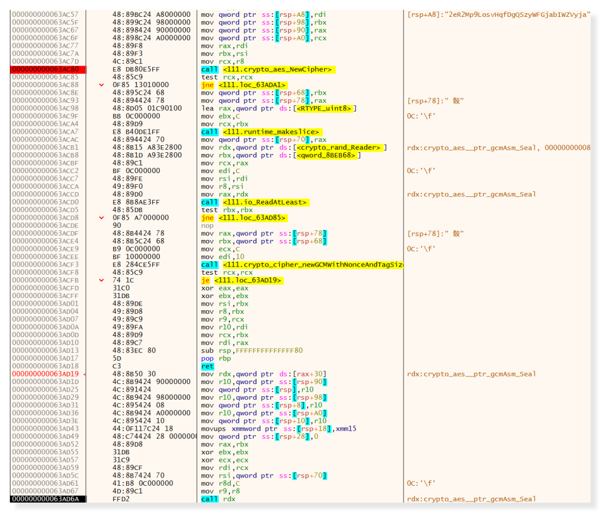Click the jump arrow beside jne loc_63AD85

click(x=102, y=218)
